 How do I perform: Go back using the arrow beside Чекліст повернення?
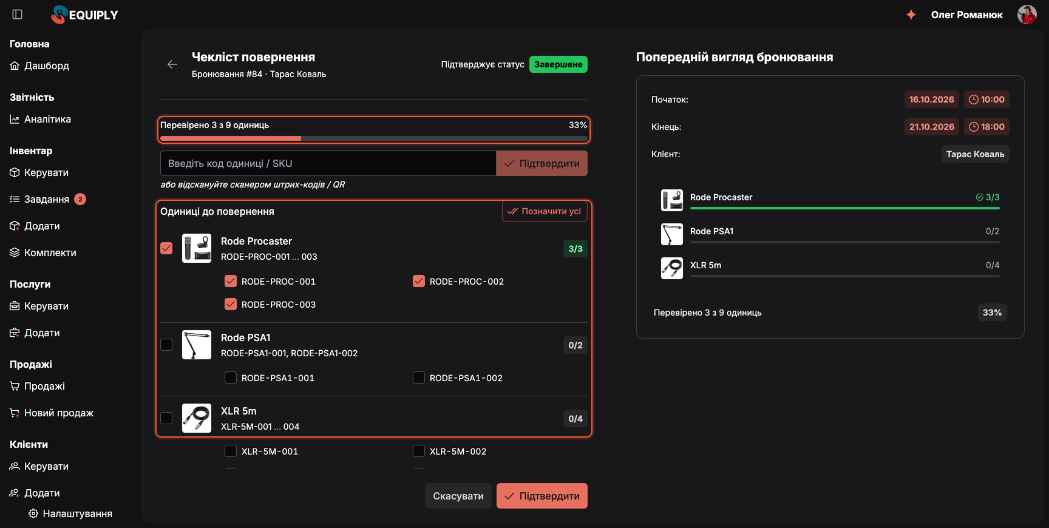click(x=172, y=64)
